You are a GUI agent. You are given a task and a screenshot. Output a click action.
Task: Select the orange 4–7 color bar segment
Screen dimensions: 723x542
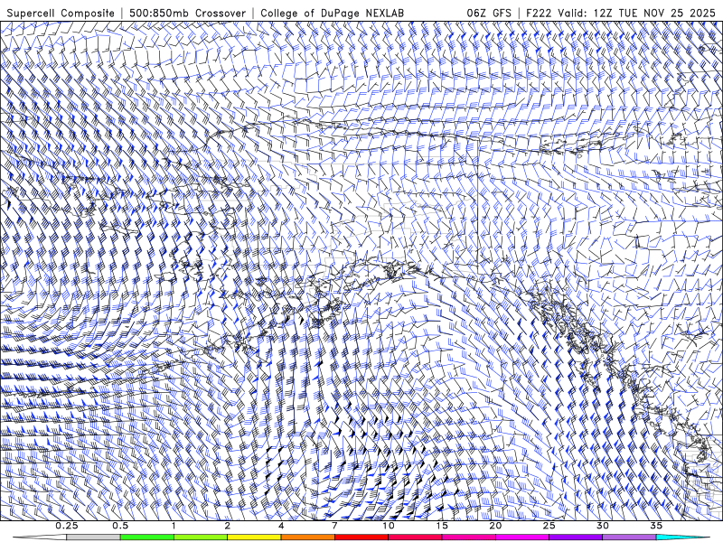tap(307, 537)
